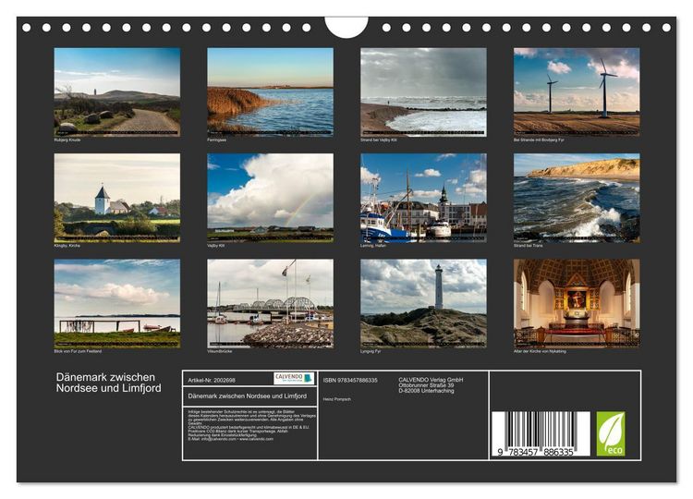The width and height of the screenshot is (693, 499).
Task: Click the author name 'Heinz Pompsch'
Action: pos(336,399)
